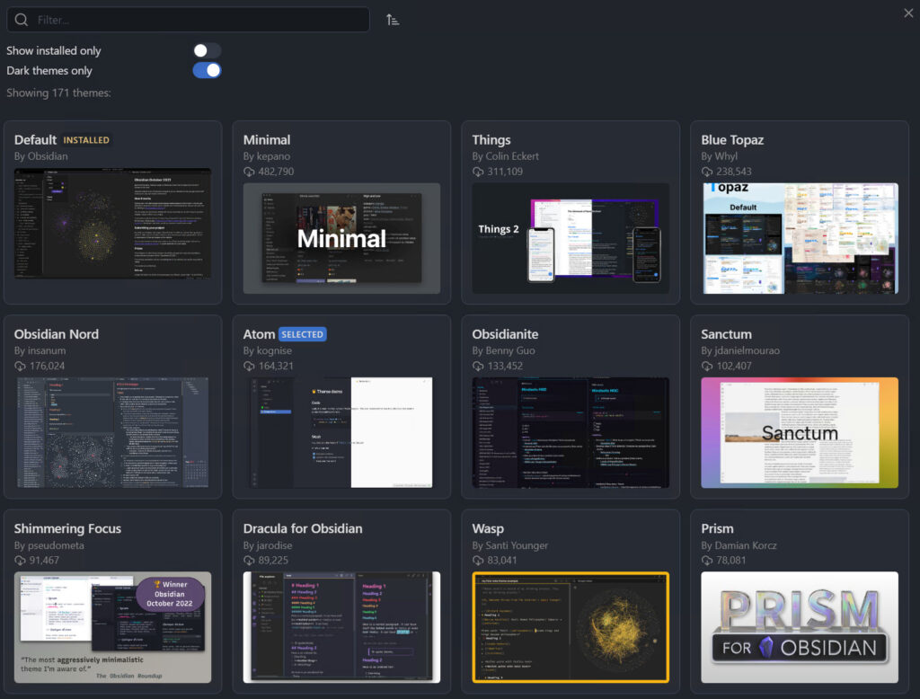
Task: Turn off Dark themes only toggle
Action: click(207, 70)
